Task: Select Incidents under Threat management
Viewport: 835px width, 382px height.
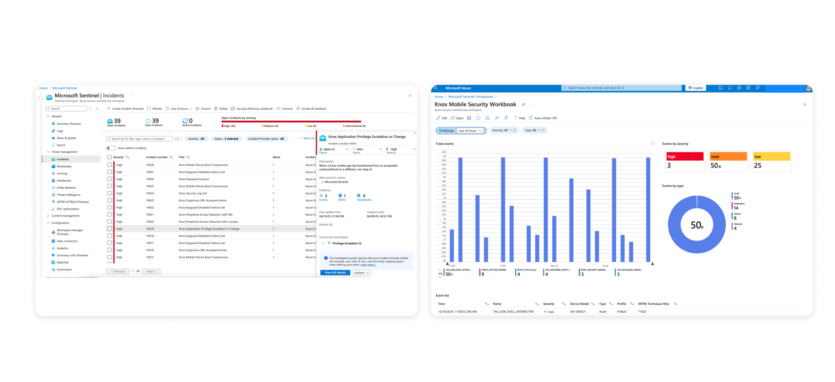Action: coord(62,159)
